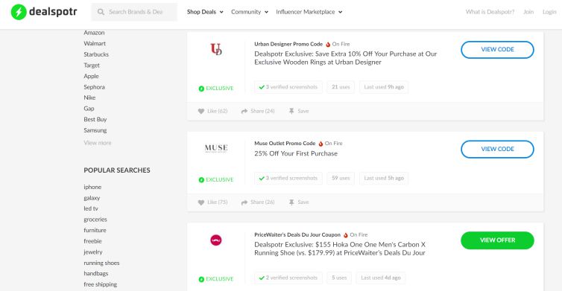This screenshot has width=562, height=291.
Task: Open 3 verified screenshots on Muse Outlet deal
Action: 288,179
